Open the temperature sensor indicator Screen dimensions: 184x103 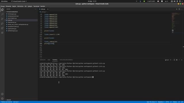(152, 1)
